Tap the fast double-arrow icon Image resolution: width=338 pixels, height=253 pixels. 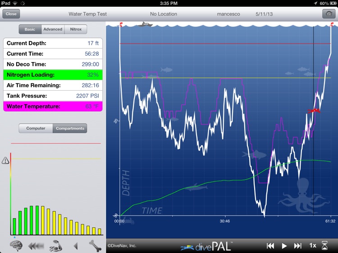tap(36, 246)
